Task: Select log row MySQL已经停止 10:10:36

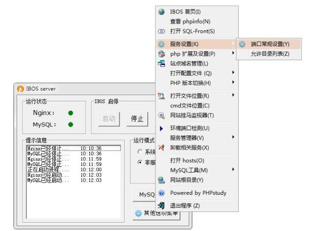Action: (74, 154)
